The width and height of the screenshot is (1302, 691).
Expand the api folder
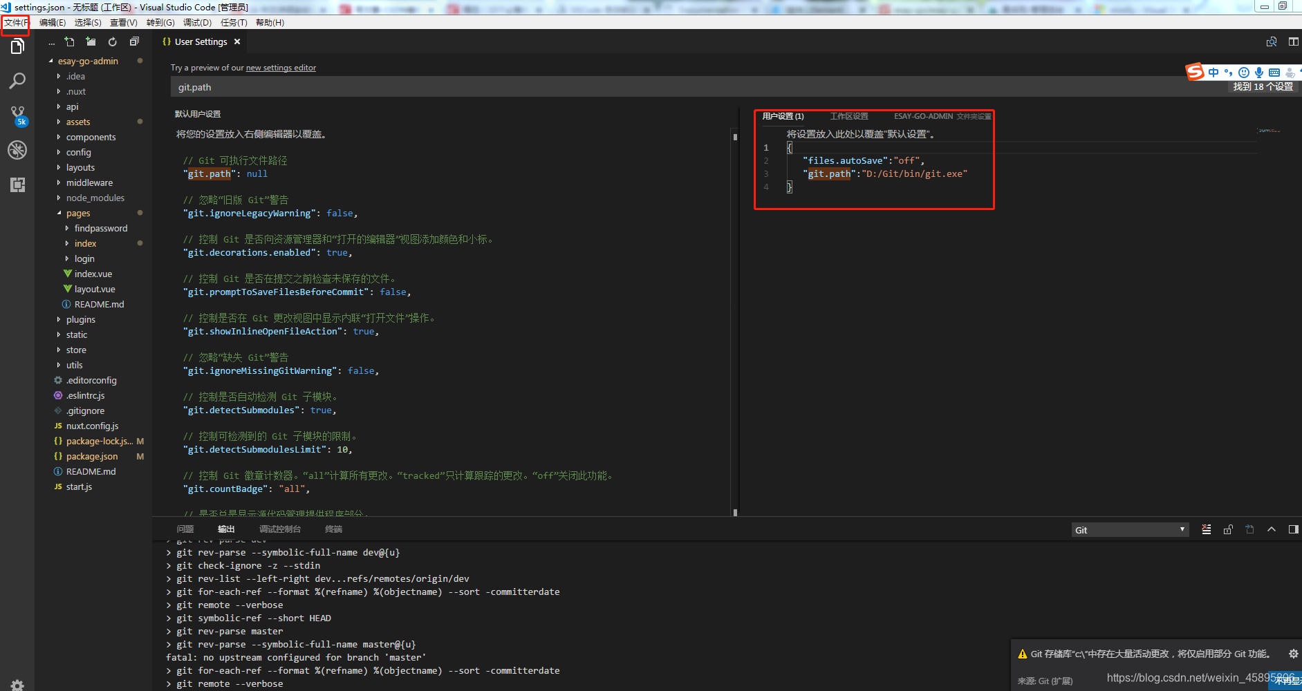(72, 106)
